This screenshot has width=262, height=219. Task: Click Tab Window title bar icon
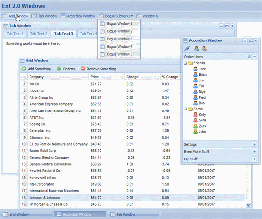pos(6,26)
